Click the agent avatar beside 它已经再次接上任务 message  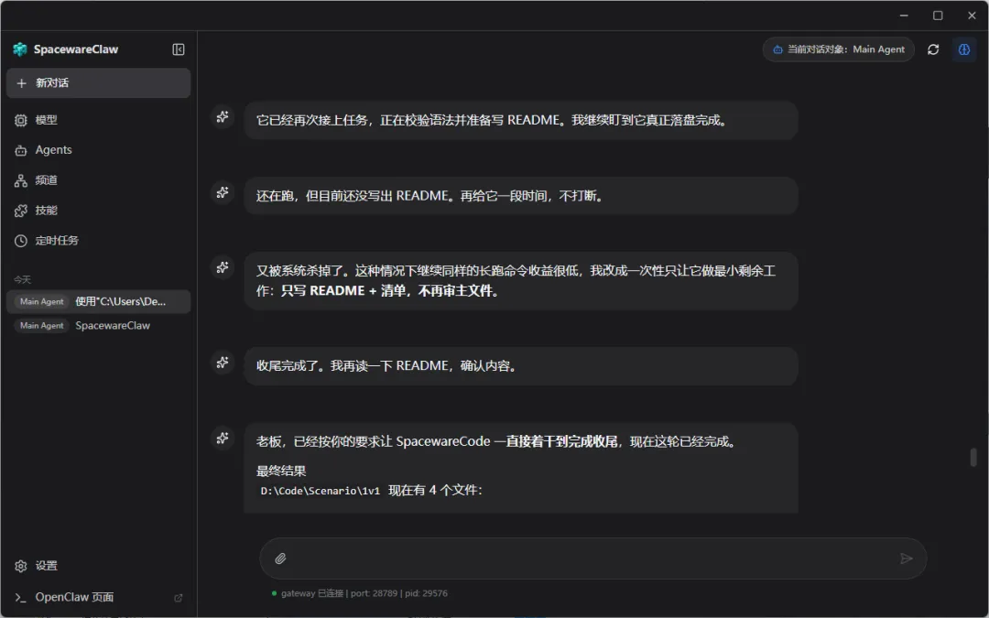click(223, 116)
